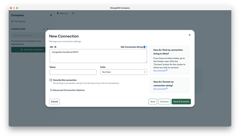Close the New Connection dialog
Image resolution: width=240 pixels, height=138 pixels.
coord(190,35)
